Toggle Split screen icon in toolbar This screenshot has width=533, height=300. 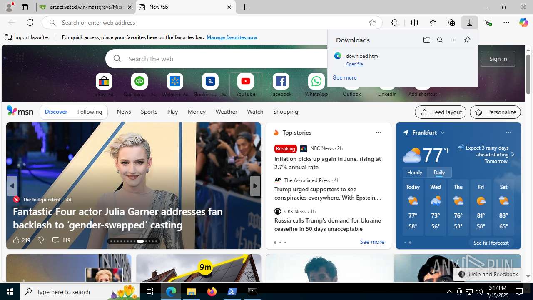point(414,22)
